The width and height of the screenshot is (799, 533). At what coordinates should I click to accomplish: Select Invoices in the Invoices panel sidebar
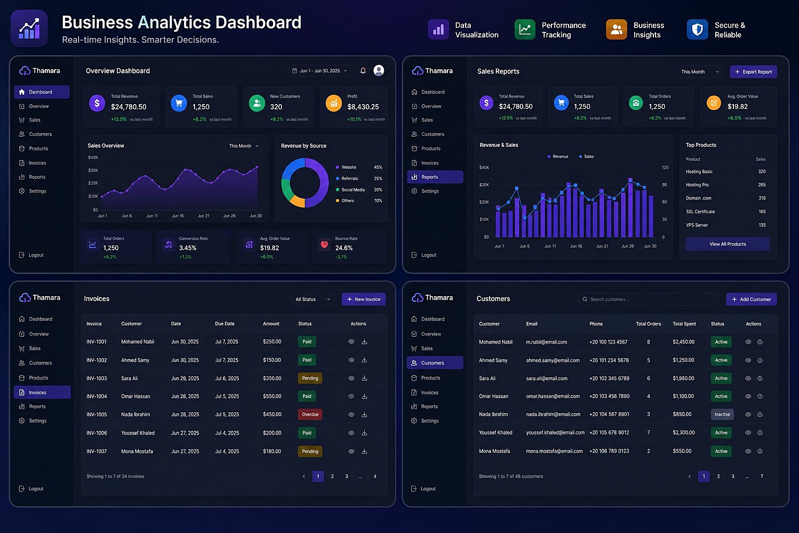coord(42,392)
